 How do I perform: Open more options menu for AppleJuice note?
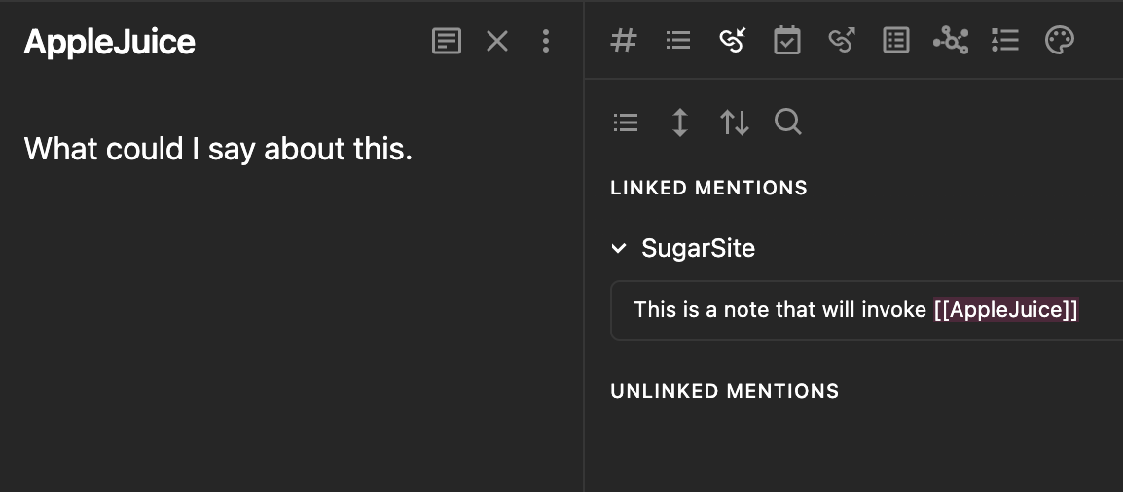546,41
